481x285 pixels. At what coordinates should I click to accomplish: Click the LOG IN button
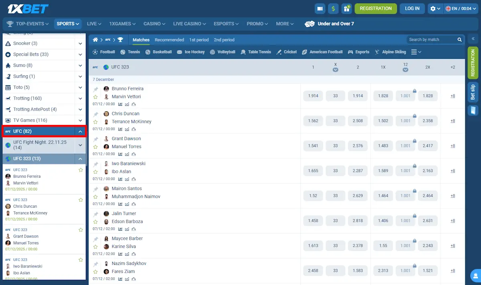(412, 8)
